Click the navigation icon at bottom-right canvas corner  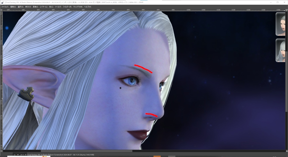point(287,151)
